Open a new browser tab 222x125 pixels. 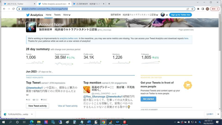[109, 4]
